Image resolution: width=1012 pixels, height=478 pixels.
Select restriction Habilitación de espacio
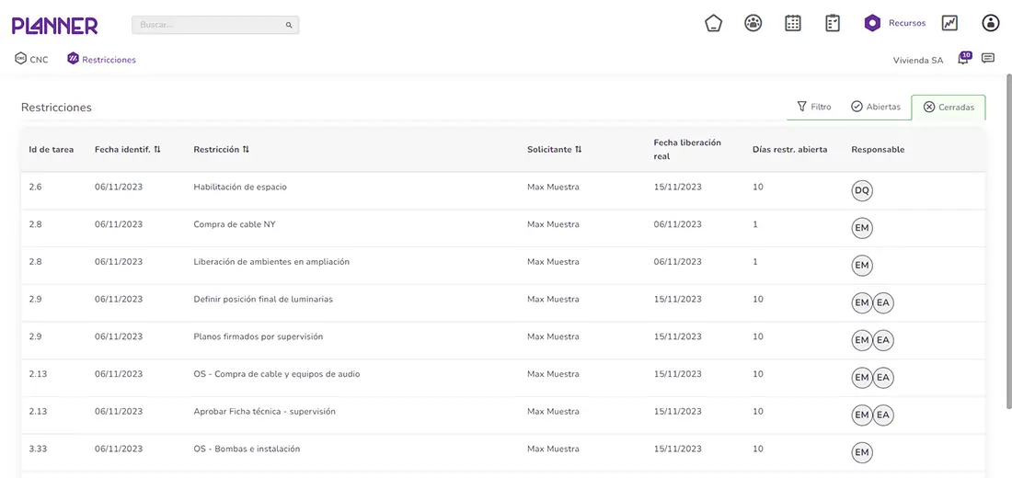click(240, 188)
